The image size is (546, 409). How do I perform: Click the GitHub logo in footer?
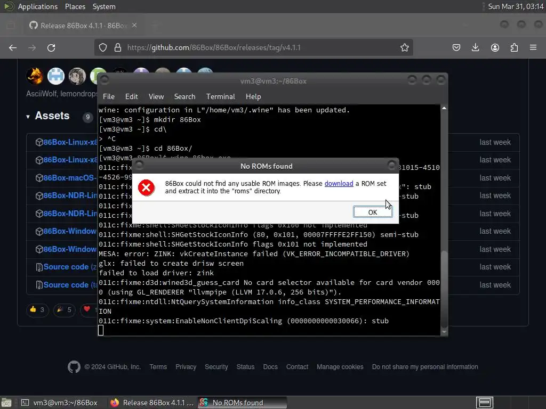74,367
